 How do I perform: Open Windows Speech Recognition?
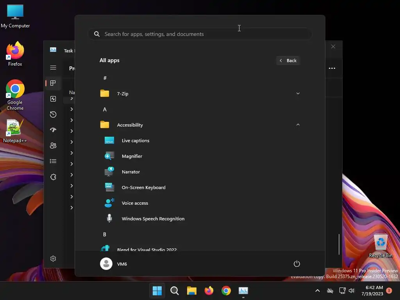pos(200,219)
